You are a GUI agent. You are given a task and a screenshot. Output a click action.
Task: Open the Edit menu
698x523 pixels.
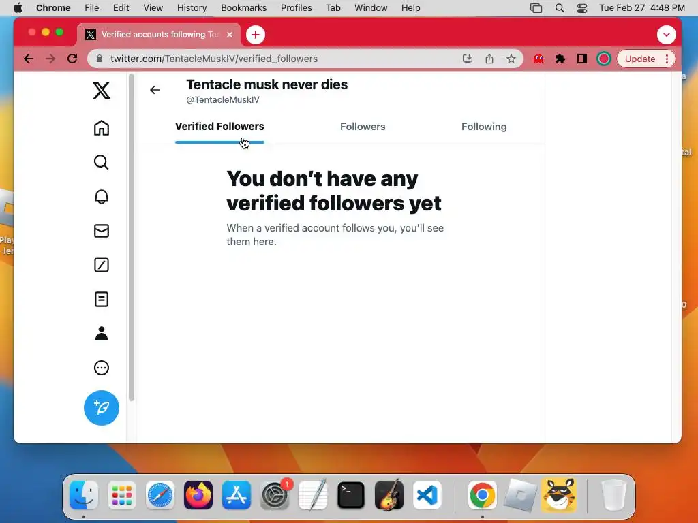point(121,8)
